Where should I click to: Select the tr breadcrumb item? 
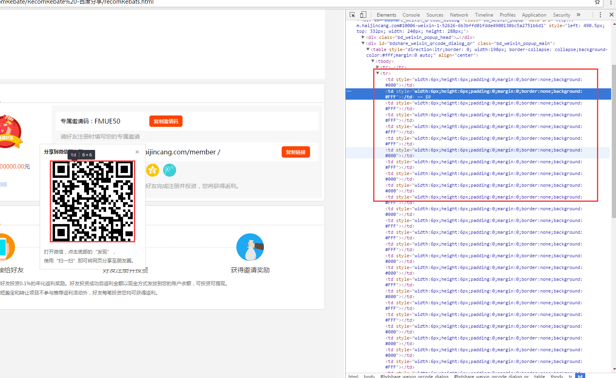pyautogui.click(x=570, y=376)
